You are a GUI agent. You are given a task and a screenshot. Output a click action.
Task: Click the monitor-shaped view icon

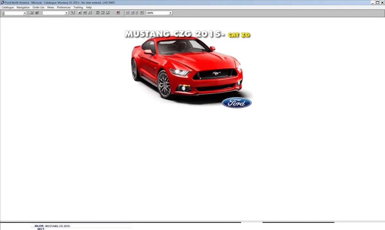point(107,13)
